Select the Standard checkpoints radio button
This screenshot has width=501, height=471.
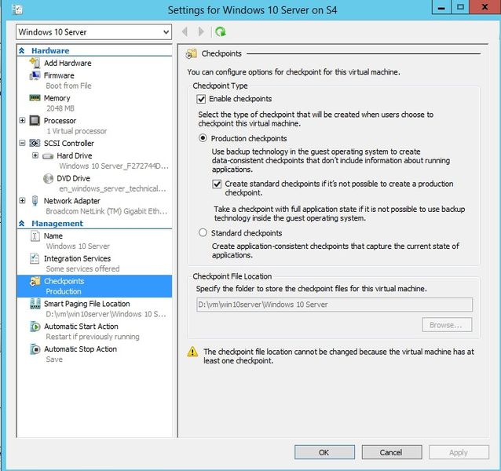203,232
